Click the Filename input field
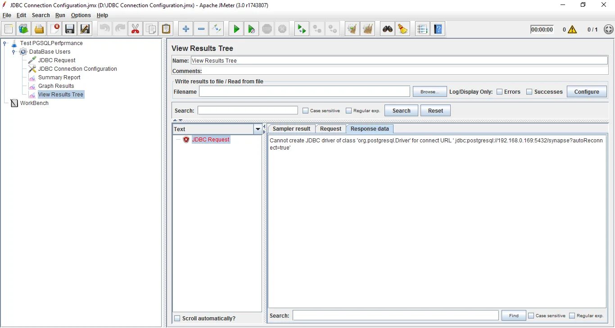This screenshot has height=328, width=615. click(304, 92)
